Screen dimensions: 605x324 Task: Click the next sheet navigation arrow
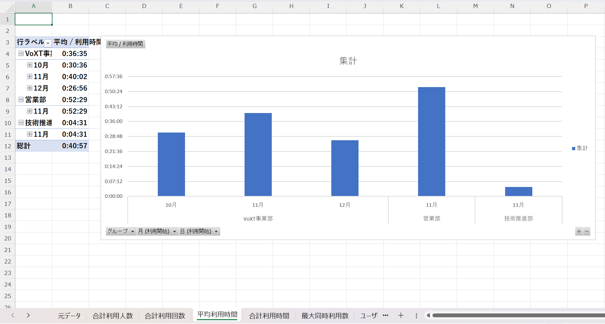click(x=28, y=315)
